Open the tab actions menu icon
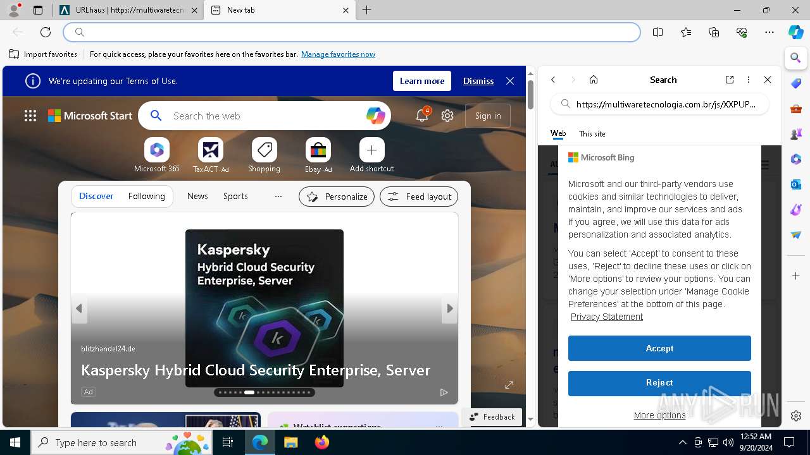 pos(38,10)
